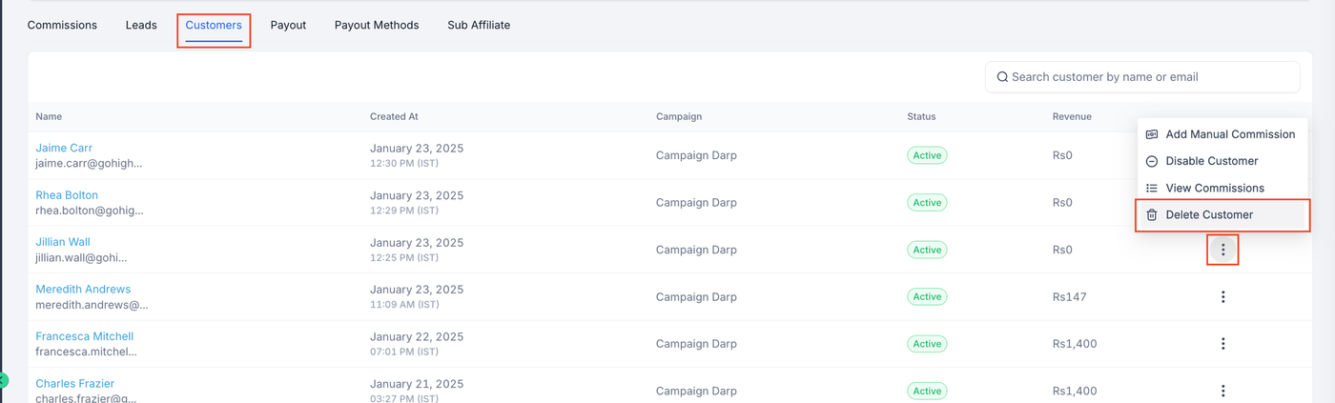Select View Commissions menu entry
The height and width of the screenshot is (403, 1335).
[1215, 189]
